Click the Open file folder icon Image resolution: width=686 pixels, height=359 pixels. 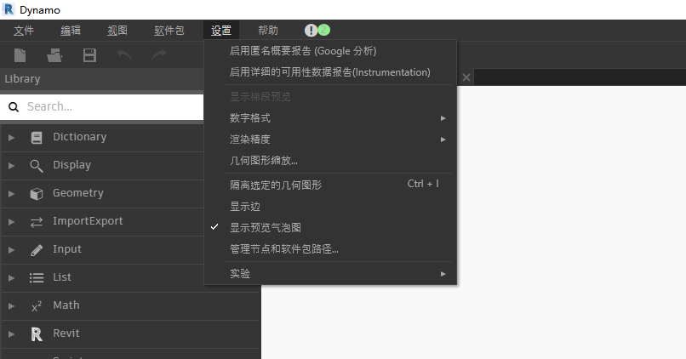click(x=54, y=55)
